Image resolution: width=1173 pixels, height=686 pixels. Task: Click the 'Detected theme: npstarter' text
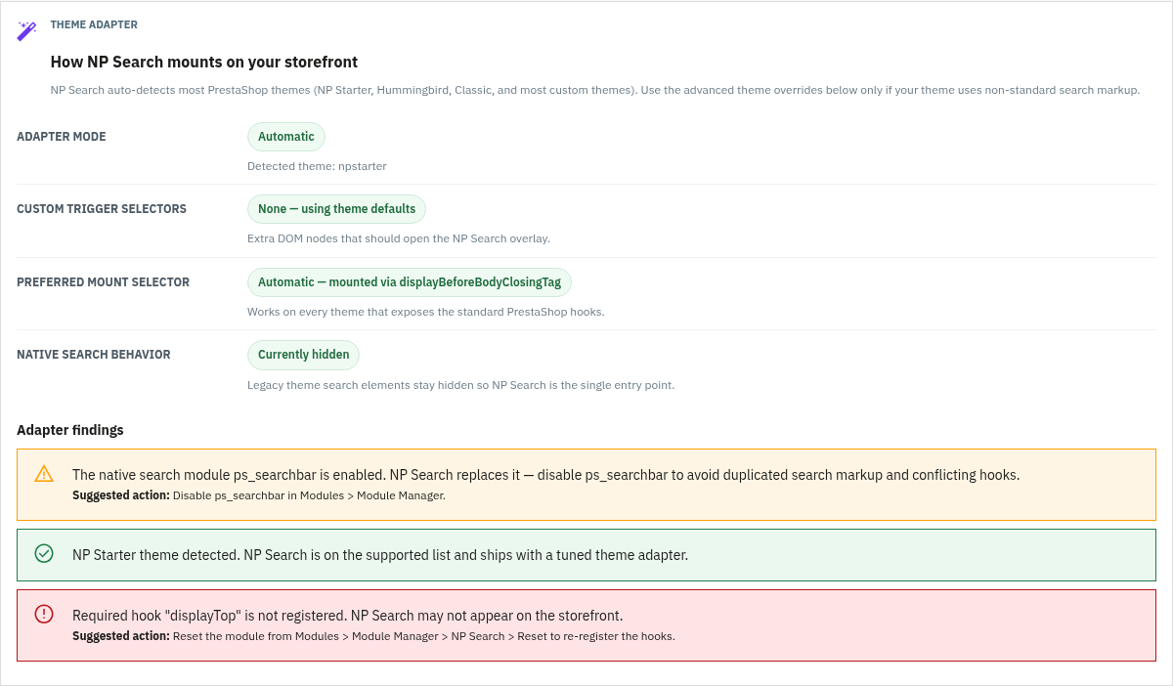[317, 166]
